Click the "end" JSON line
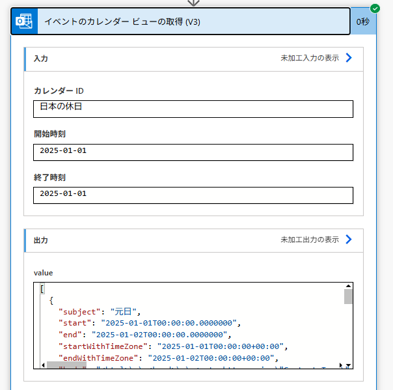393x390 pixels. (144, 335)
